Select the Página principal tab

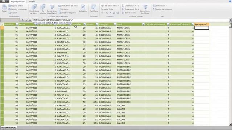[x=18, y=1]
